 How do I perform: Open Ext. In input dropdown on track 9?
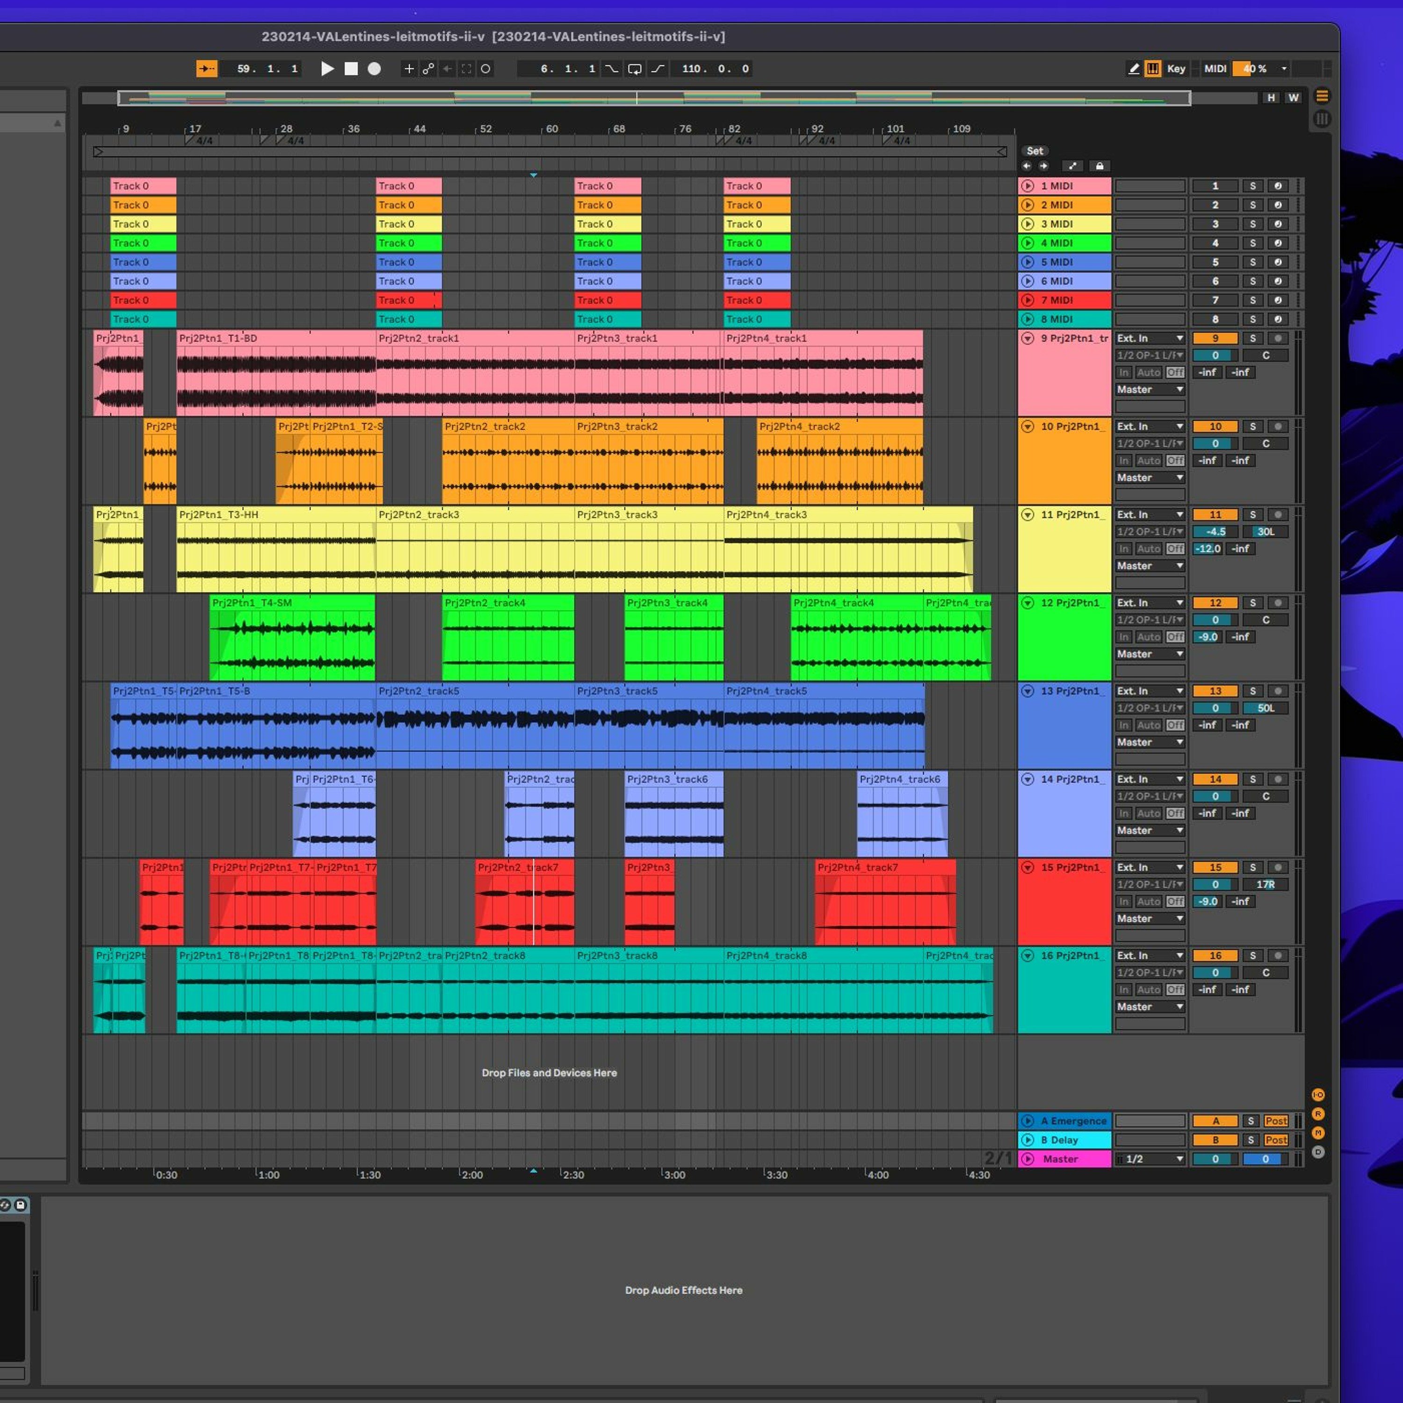click(x=1150, y=339)
